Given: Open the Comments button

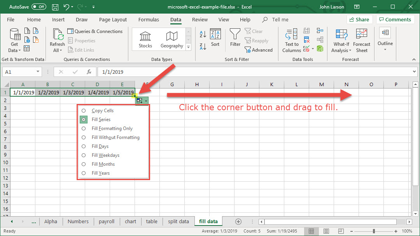Looking at the screenshot, I should coord(394,20).
